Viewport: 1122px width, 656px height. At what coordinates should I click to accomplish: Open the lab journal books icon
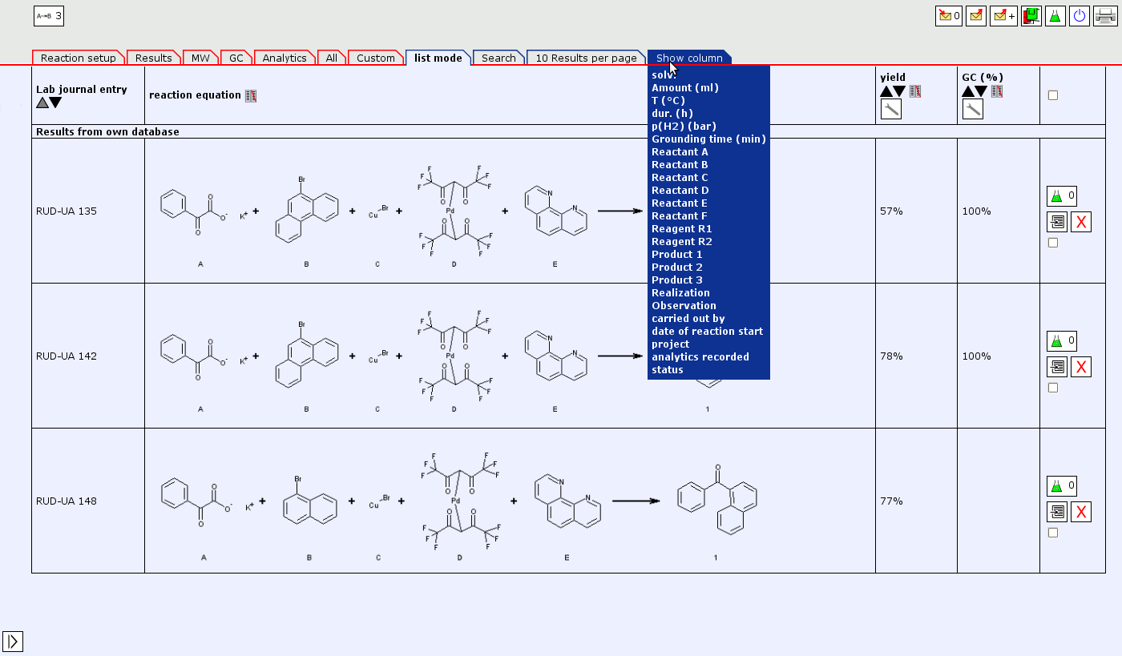tap(1031, 15)
